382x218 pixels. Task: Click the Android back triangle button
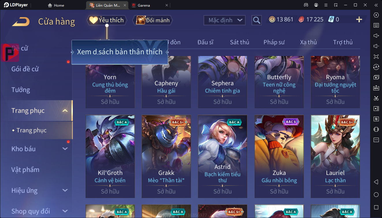[376, 182]
